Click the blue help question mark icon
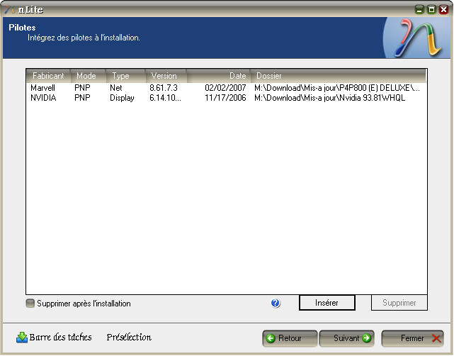Viewport: 454px width, 356px height. pyautogui.click(x=276, y=303)
